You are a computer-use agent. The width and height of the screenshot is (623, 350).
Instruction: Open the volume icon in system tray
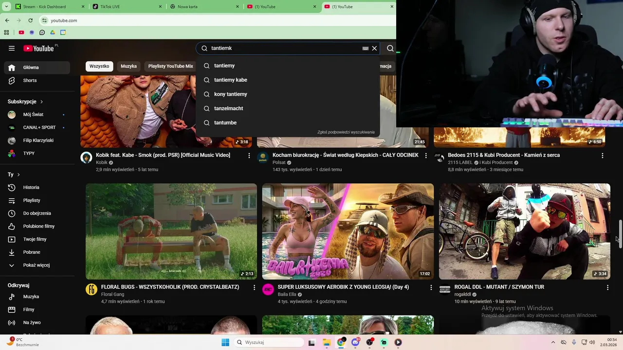coord(592,342)
